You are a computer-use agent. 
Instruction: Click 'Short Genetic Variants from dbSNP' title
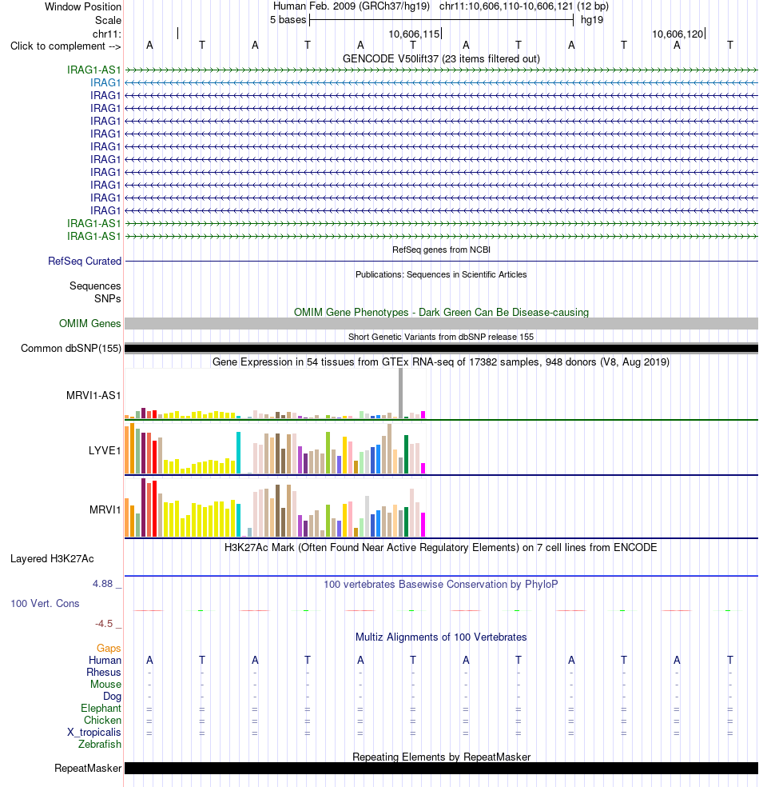pos(441,337)
